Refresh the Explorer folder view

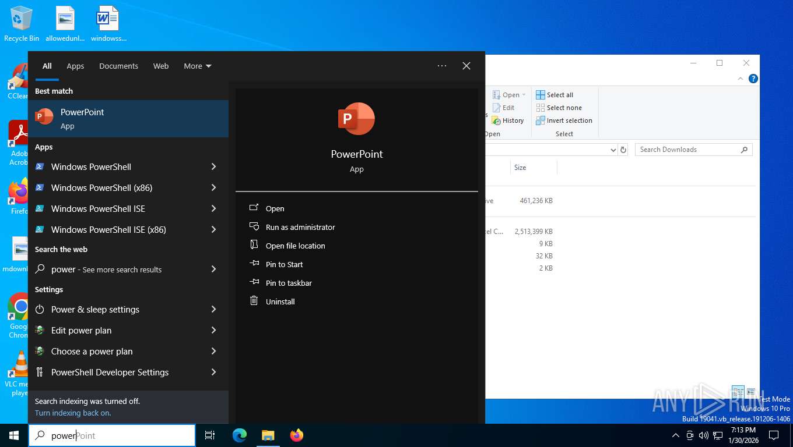click(x=623, y=150)
